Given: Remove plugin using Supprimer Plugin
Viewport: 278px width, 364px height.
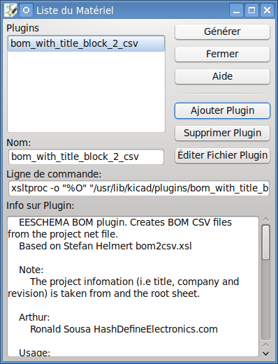Looking at the screenshot, I should pyautogui.click(x=222, y=133).
